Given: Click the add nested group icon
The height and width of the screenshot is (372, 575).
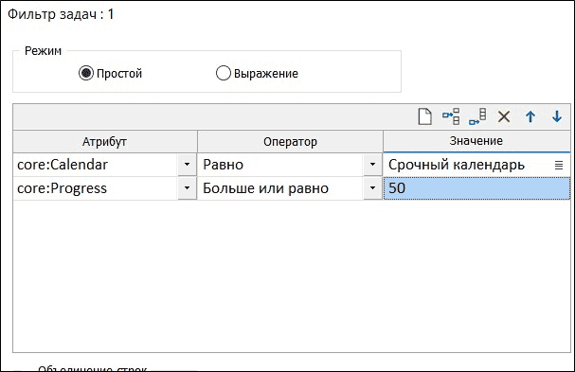Looking at the screenshot, I should pyautogui.click(x=451, y=117).
